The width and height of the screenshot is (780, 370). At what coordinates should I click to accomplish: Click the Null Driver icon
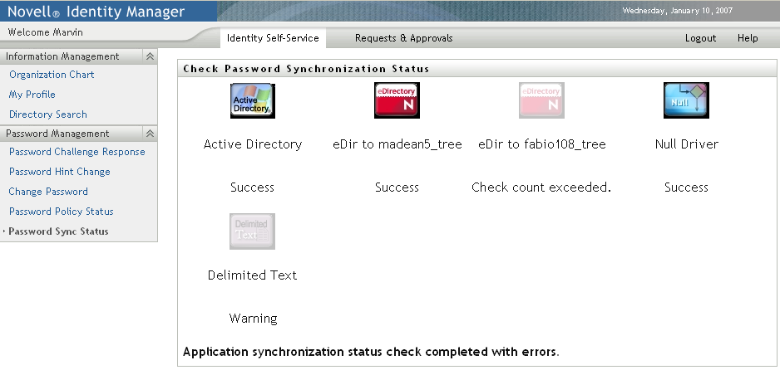pos(686,100)
